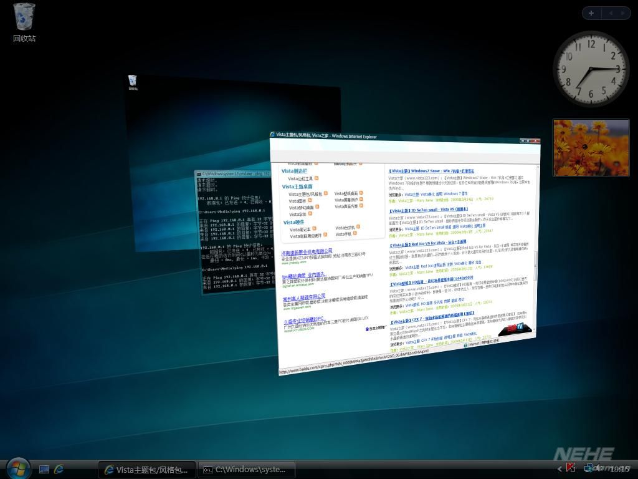
Task: Select the Internet Explorer window in Flip 3D
Action: click(x=405, y=253)
